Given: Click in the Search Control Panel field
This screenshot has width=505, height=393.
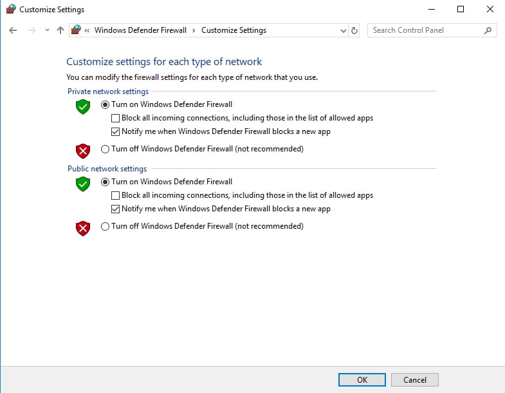Looking at the screenshot, I should click(x=425, y=30).
